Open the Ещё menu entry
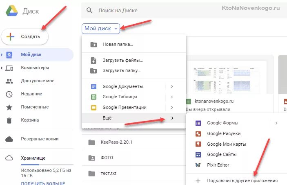This screenshot has width=287, height=185. pyautogui.click(x=134, y=118)
